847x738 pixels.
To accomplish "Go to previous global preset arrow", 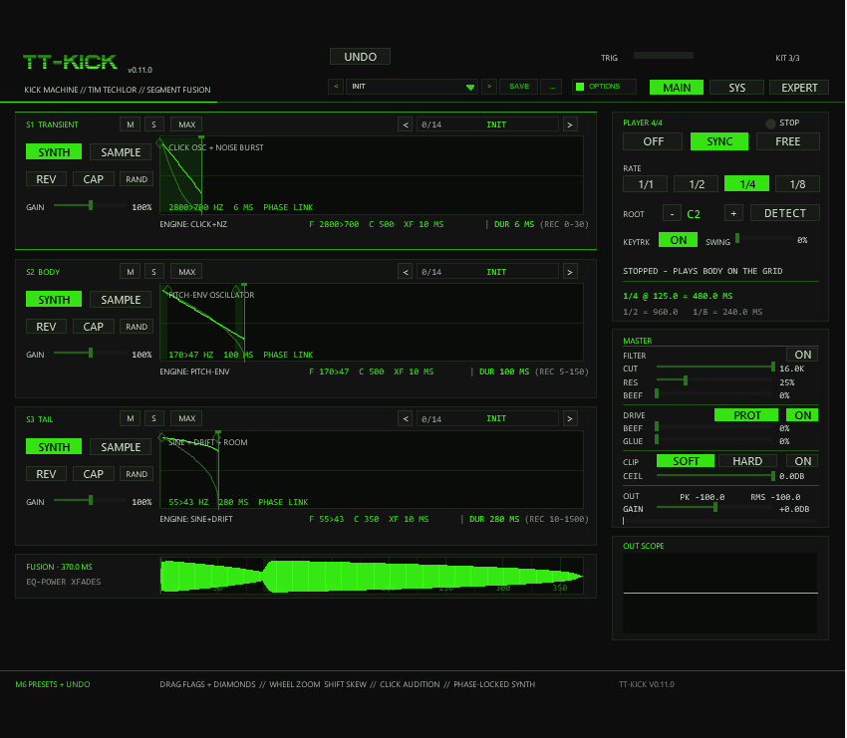I will 336,87.
